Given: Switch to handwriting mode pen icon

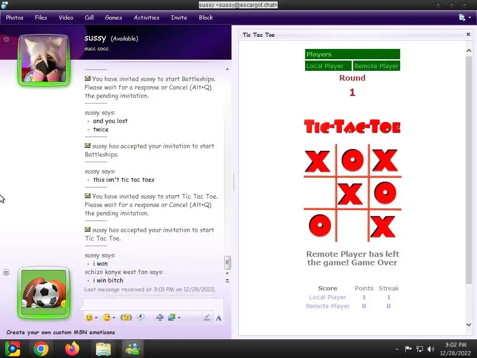Looking at the screenshot, I should [207, 317].
